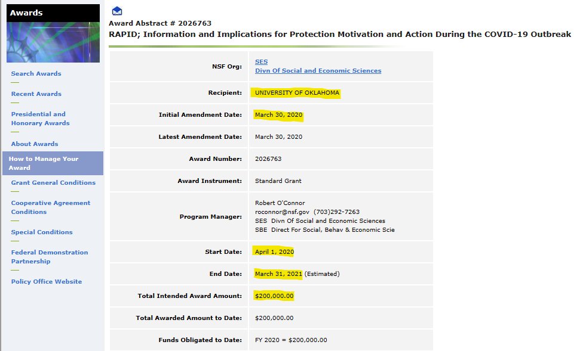Open Grant General Conditions link
This screenshot has width=580, height=351.
53,183
